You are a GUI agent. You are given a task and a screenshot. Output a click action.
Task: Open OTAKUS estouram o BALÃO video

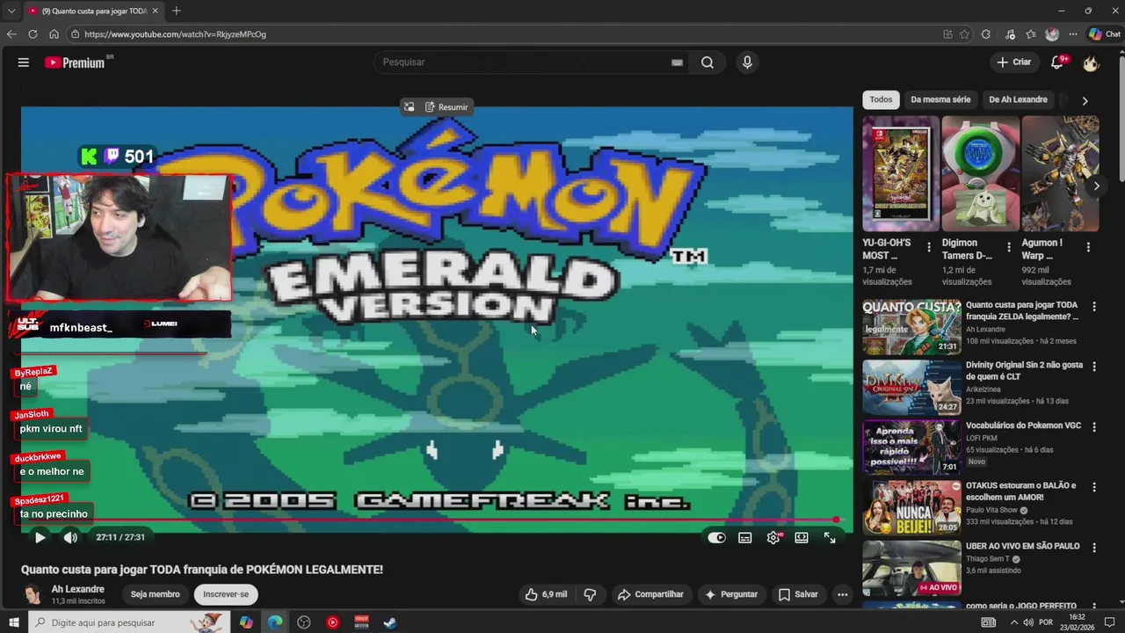(x=1022, y=491)
